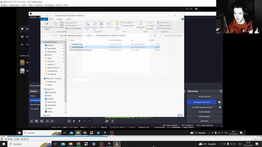Screen dimensions: 262x147
Task: Open Mail icon in bottom taskbar
Action: pos(63,144)
